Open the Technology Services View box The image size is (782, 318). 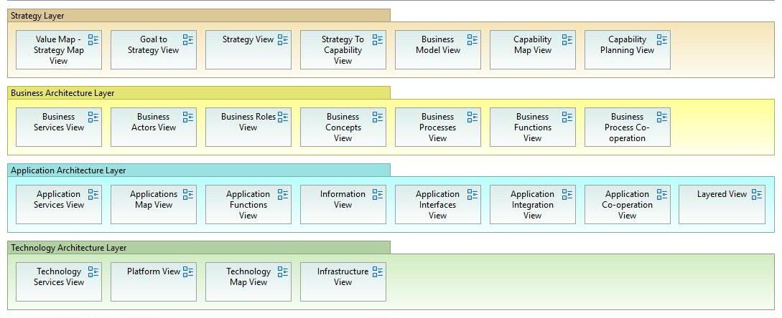(58, 281)
